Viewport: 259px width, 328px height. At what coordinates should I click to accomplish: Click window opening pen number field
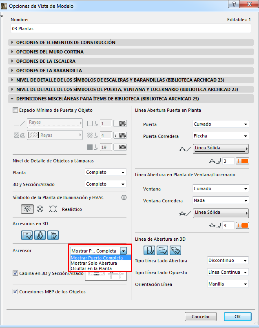[x=228, y=225]
